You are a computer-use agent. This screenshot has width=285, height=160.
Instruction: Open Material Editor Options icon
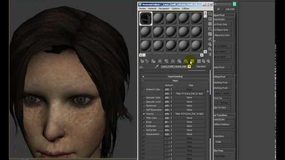(x=210, y=44)
